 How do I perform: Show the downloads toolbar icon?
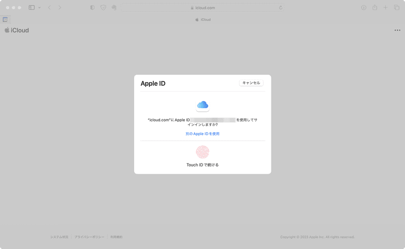pos(363,8)
